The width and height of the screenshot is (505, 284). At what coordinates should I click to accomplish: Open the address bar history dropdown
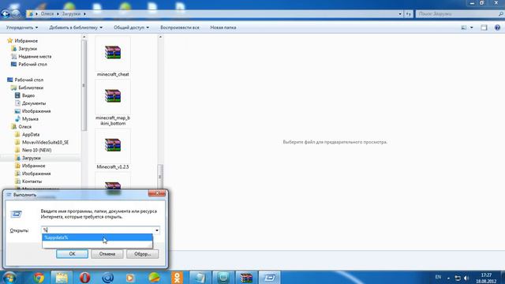click(400, 14)
